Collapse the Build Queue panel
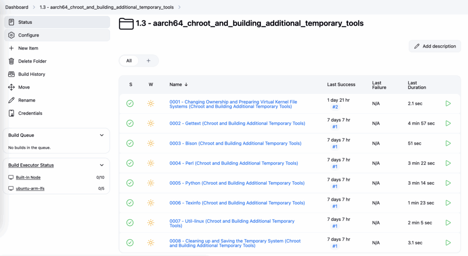This screenshot has height=256, width=468. coord(102,136)
